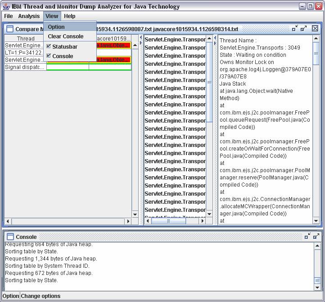Click 'Change options' status bar text

point(41,296)
